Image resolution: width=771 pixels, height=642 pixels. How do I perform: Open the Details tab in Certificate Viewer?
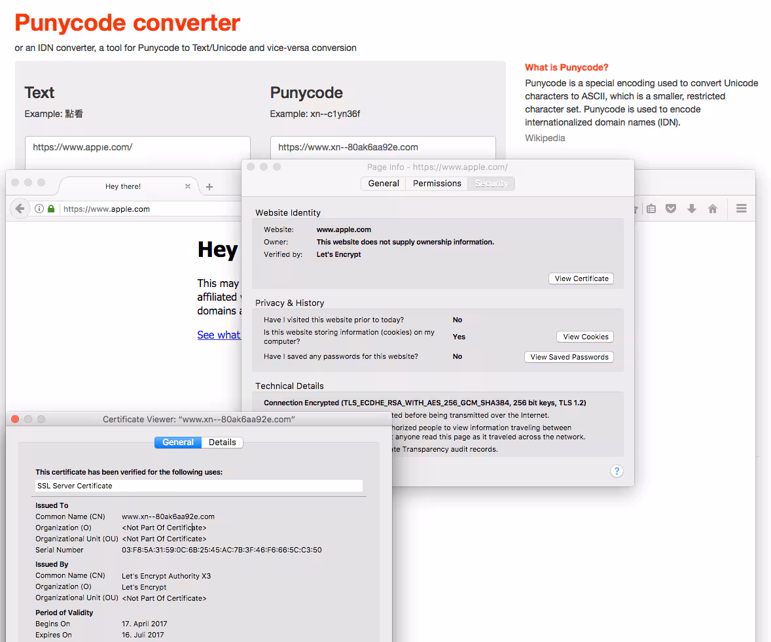tap(223, 443)
